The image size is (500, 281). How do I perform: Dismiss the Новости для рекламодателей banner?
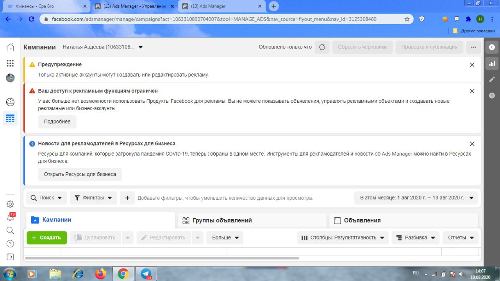472,144
